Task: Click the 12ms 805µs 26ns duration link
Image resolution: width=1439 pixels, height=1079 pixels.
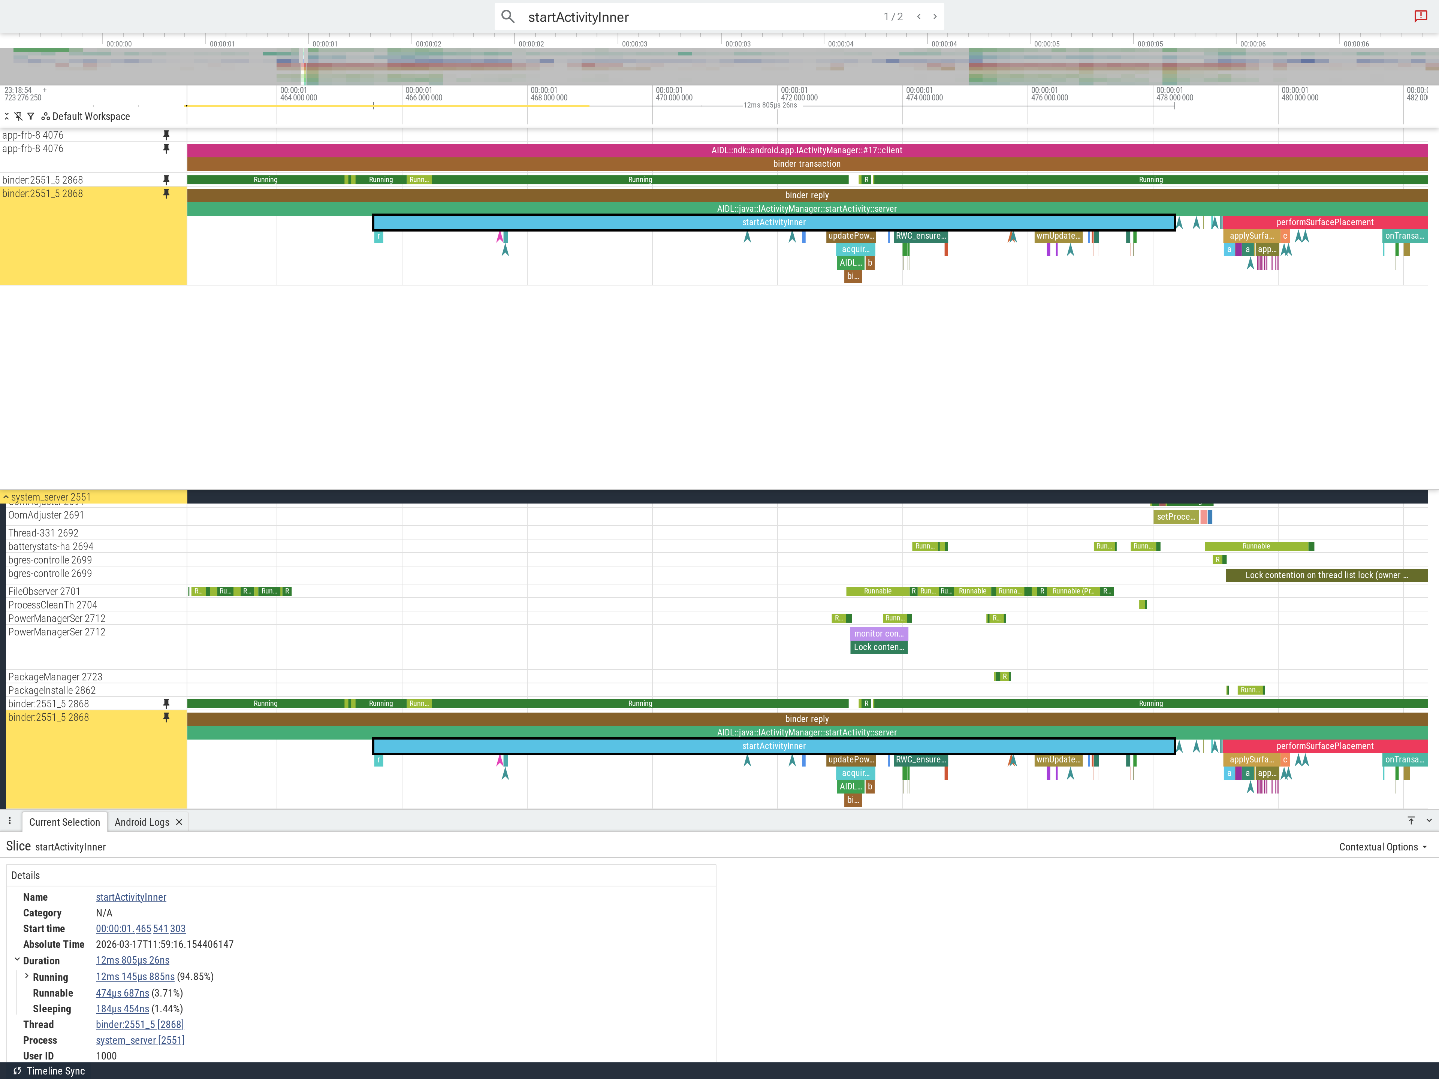Action: [x=133, y=960]
